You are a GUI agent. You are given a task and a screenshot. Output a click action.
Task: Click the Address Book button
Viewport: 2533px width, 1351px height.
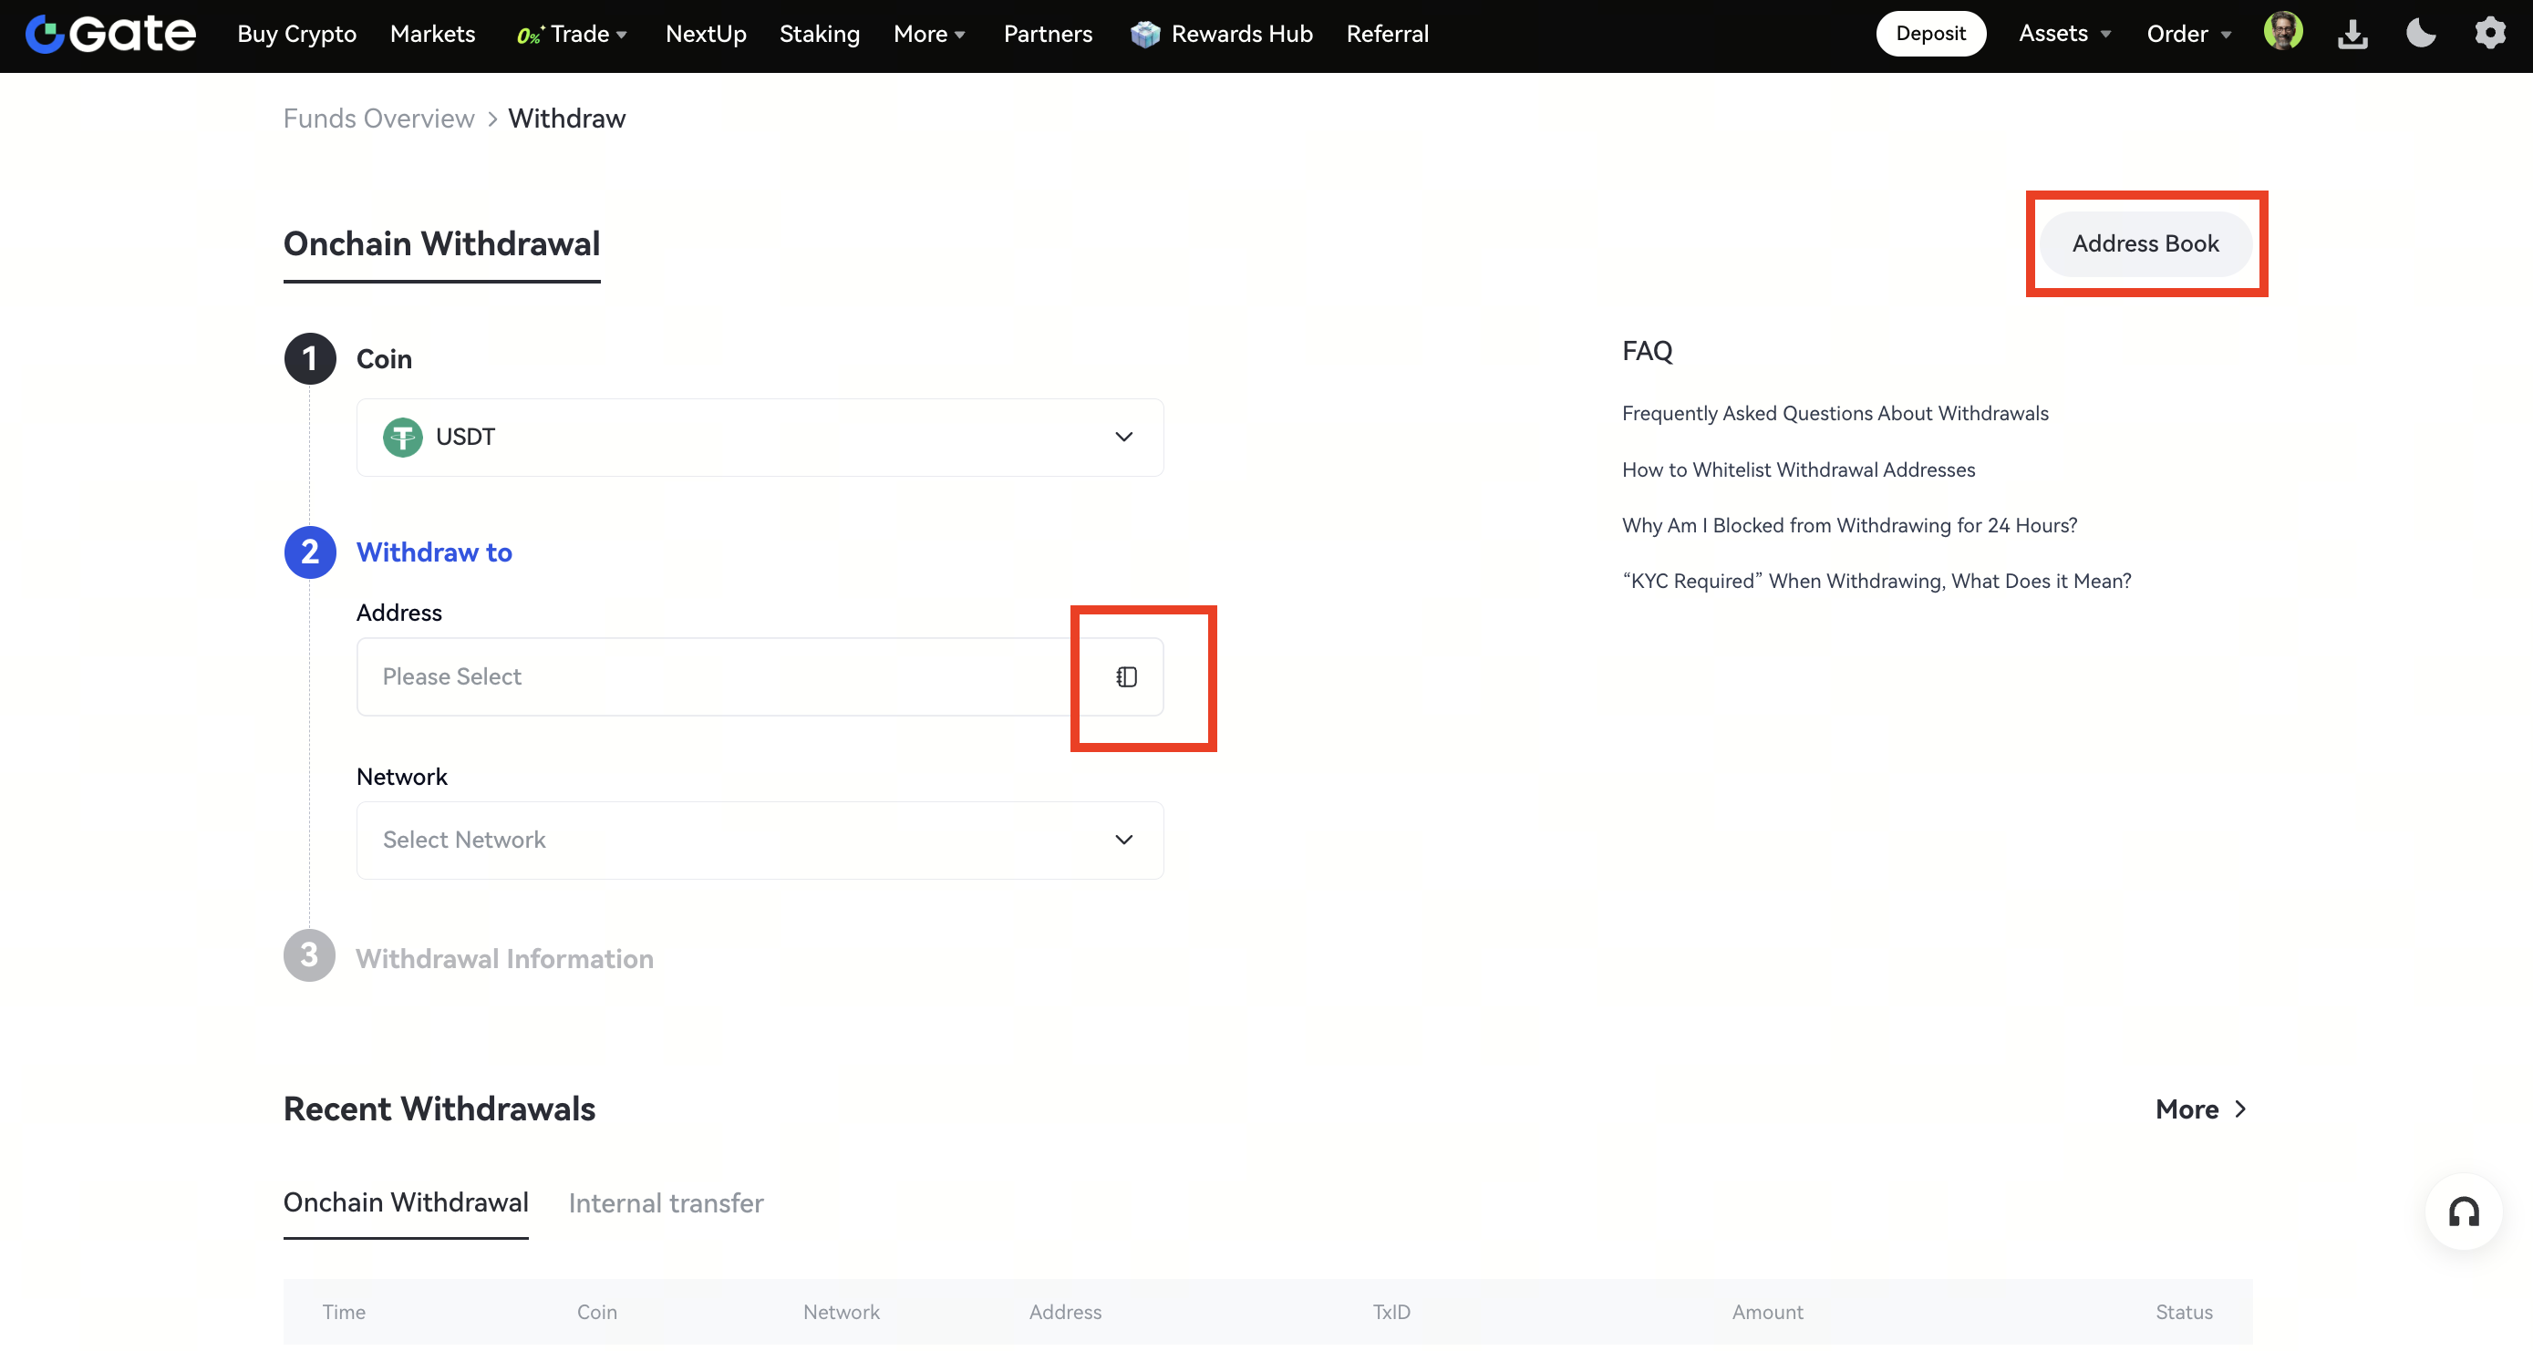(2145, 243)
